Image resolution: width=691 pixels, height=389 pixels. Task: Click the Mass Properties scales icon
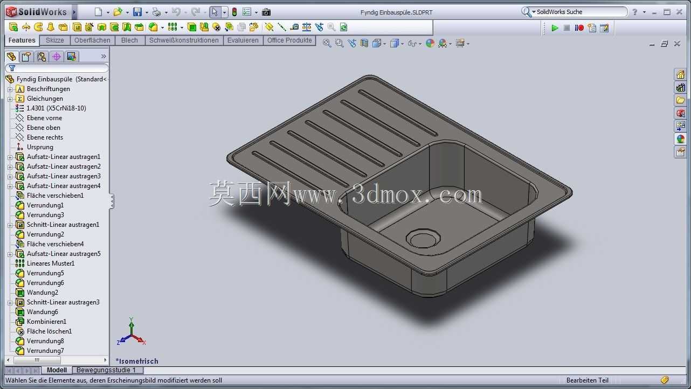(x=307, y=27)
